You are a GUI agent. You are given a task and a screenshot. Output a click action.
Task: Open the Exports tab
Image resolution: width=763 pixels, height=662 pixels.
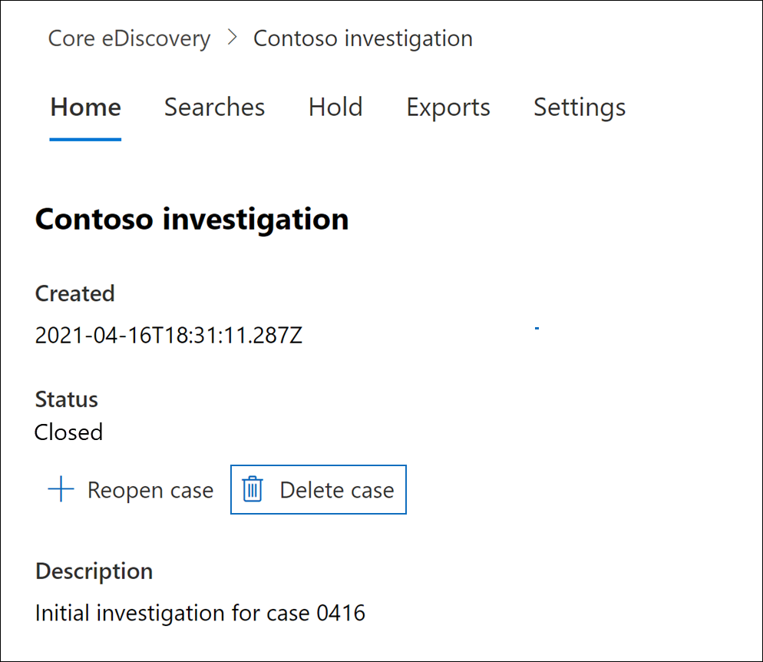point(448,108)
